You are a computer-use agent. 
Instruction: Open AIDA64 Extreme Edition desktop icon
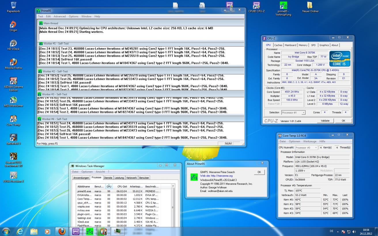coord(14,84)
